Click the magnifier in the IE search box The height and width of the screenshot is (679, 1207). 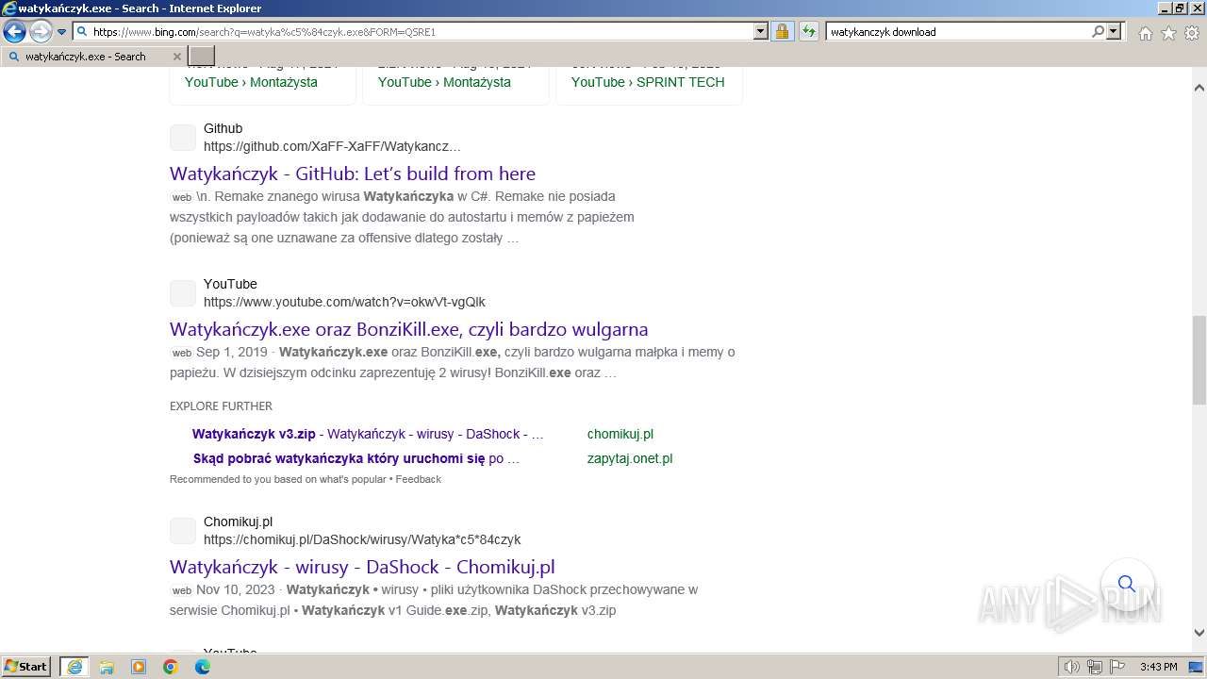1098,31
